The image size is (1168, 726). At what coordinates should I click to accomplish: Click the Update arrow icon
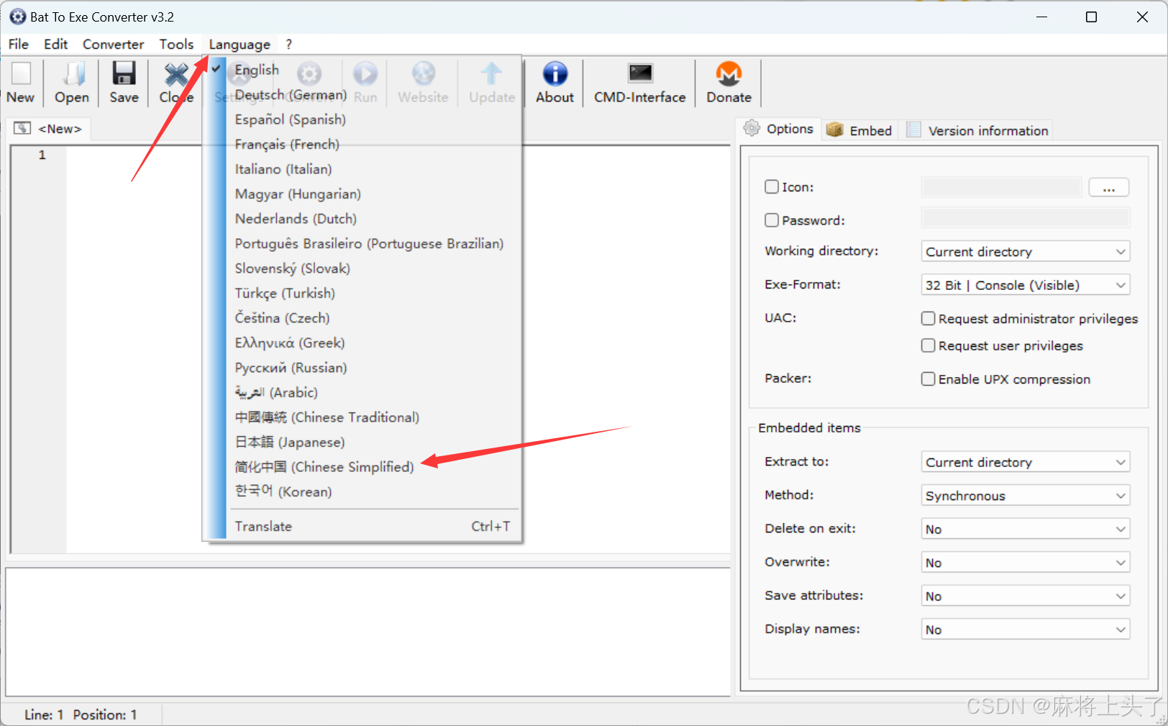coord(492,74)
